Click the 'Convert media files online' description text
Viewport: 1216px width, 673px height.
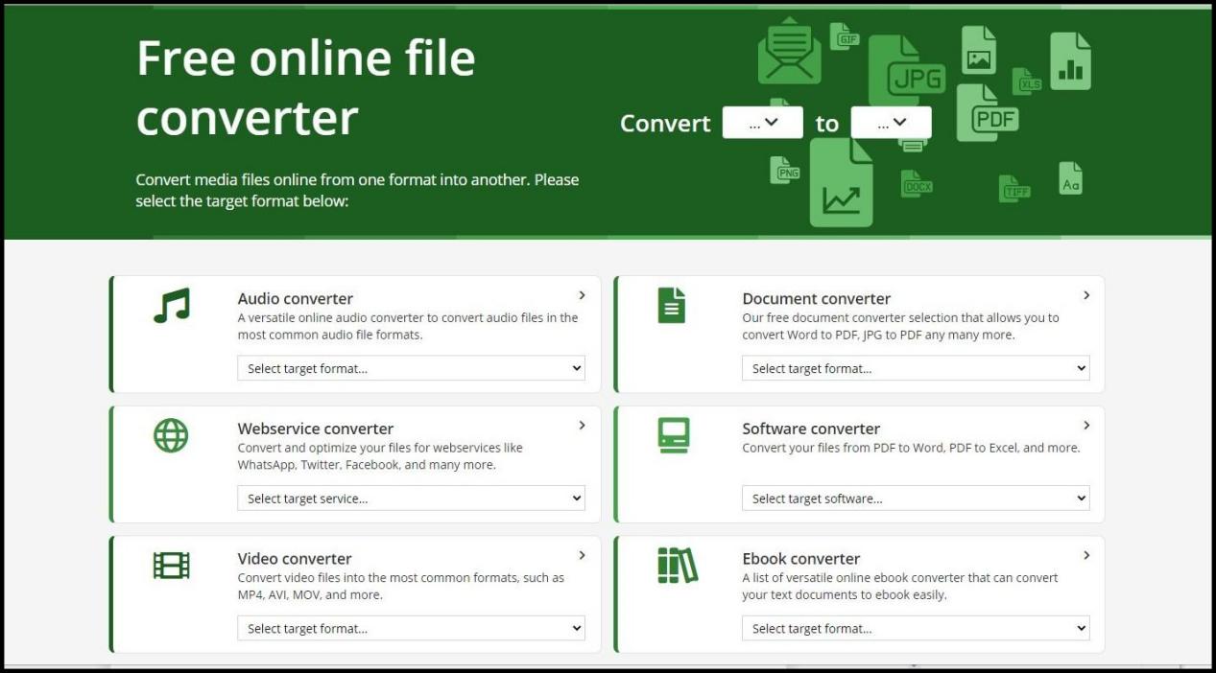[x=357, y=190]
